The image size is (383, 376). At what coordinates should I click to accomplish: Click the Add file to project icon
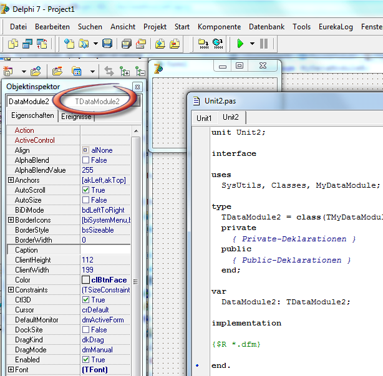[160, 44]
